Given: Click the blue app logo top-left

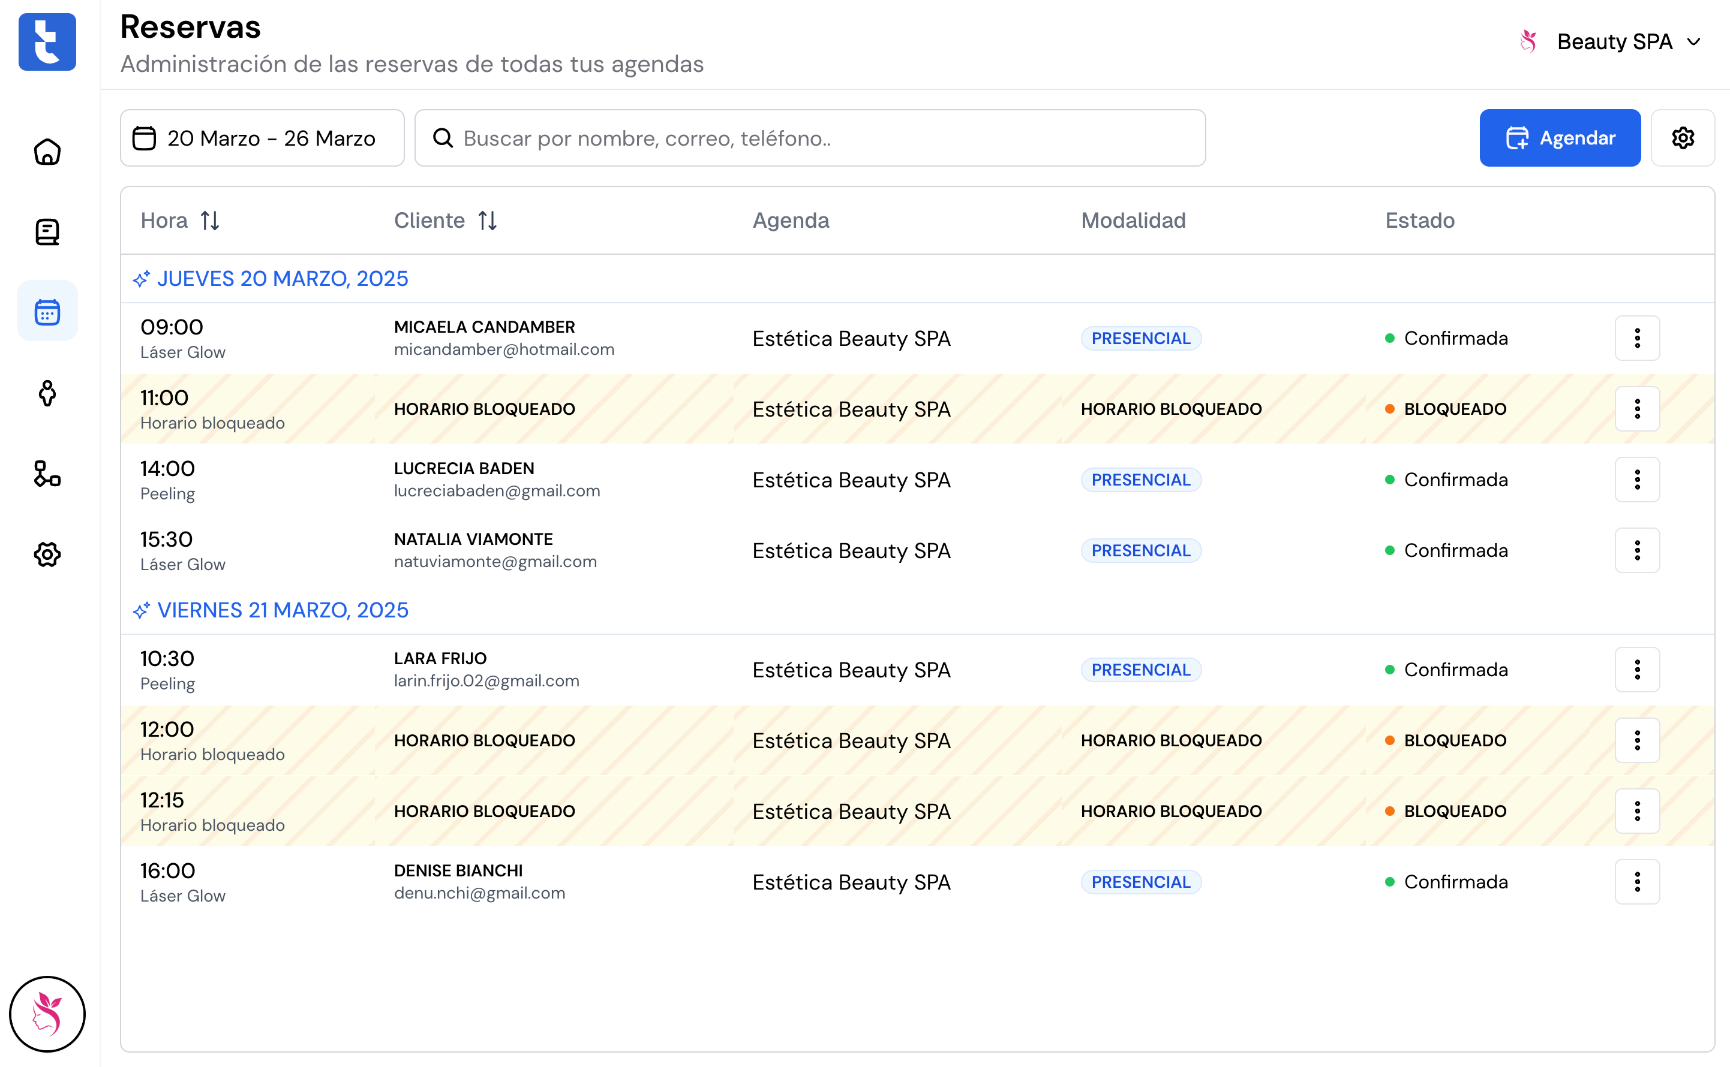Looking at the screenshot, I should coord(47,43).
